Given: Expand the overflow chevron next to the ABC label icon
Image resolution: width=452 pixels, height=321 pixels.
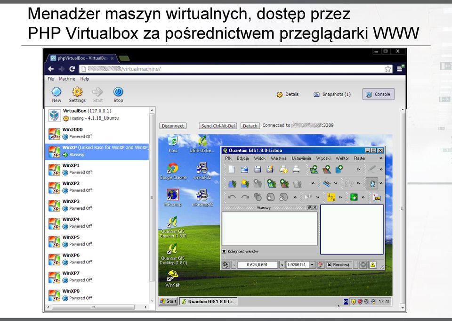Looking at the screenshot, I should 336,183.
